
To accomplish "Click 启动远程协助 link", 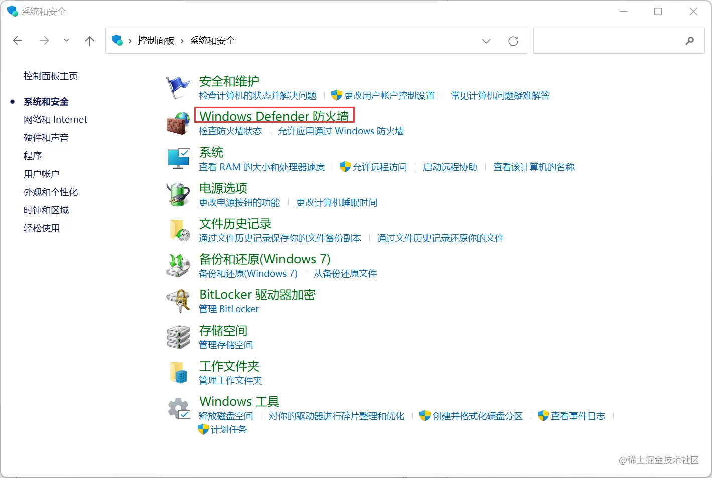I will [450, 167].
